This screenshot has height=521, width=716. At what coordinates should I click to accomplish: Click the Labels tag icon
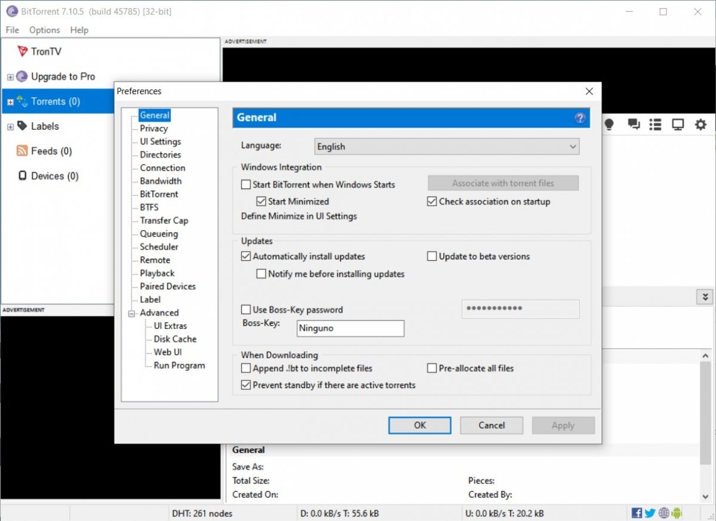22,126
